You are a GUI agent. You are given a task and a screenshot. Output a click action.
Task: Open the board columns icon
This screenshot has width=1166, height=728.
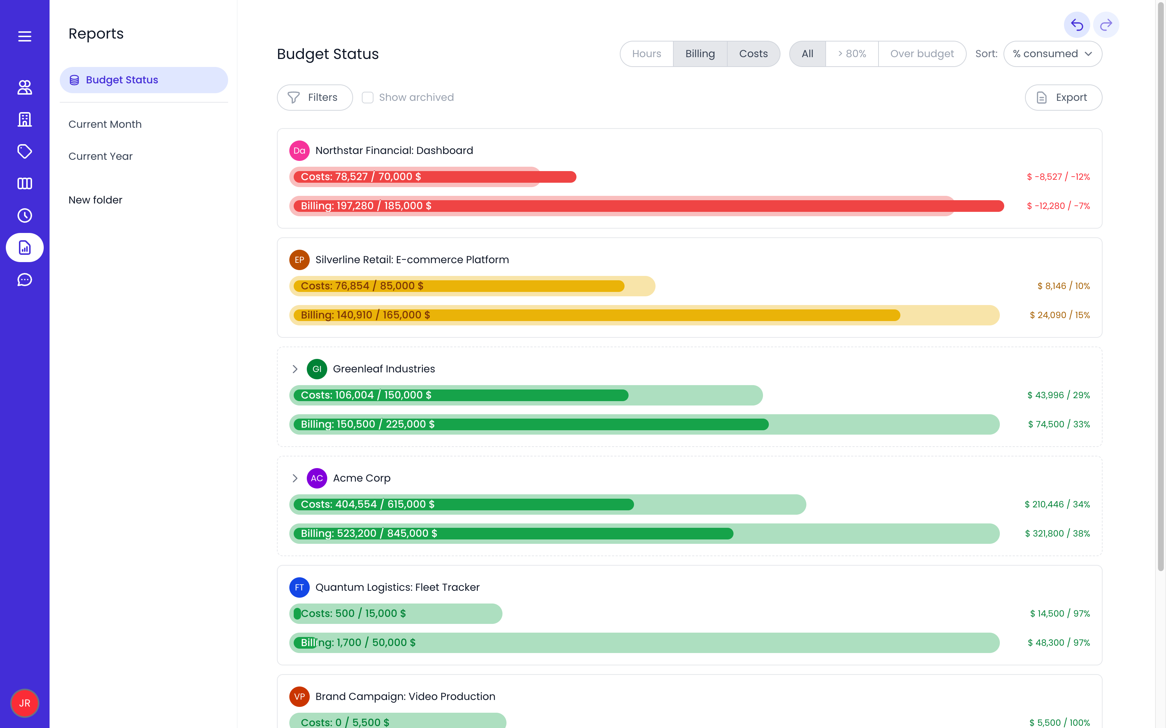coord(24,183)
